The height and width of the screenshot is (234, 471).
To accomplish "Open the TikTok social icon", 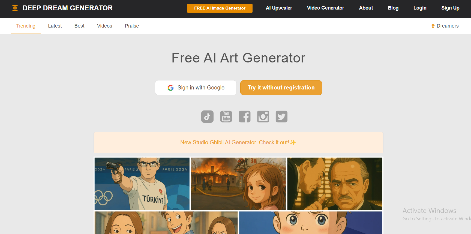I will click(x=207, y=116).
